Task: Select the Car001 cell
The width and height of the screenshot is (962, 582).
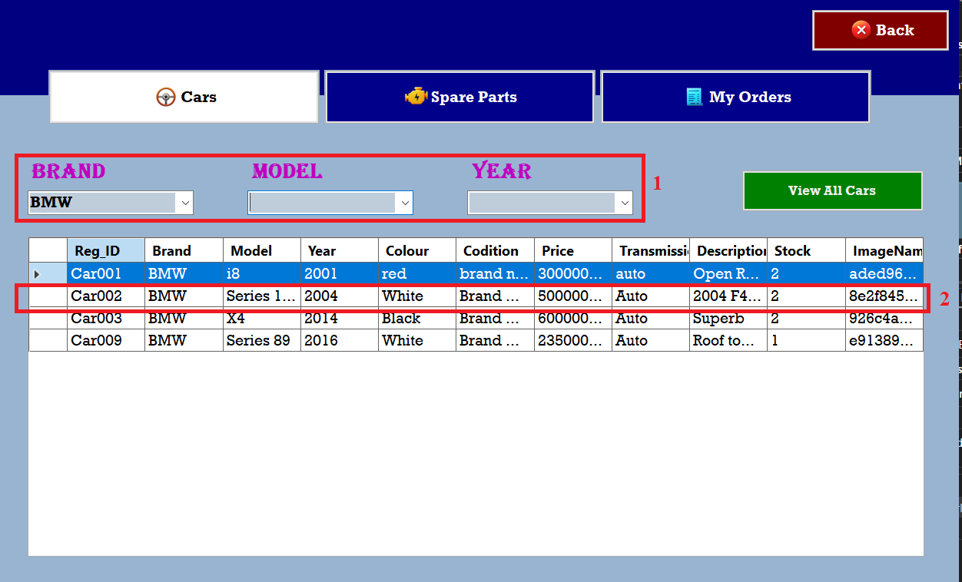Action: (106, 274)
